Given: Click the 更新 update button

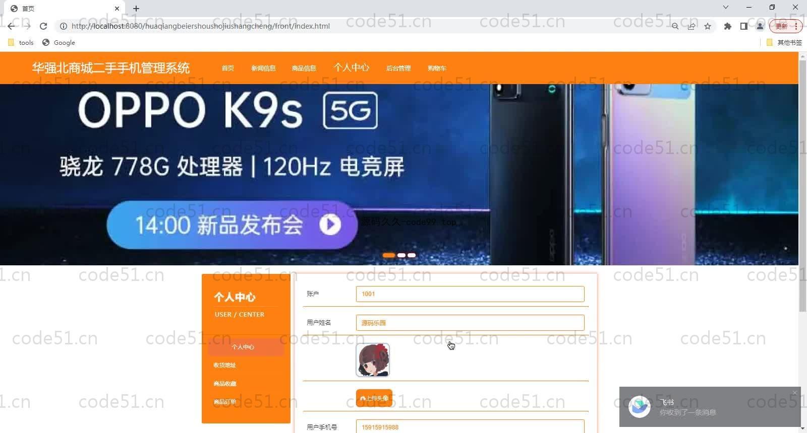Looking at the screenshot, I should point(782,26).
